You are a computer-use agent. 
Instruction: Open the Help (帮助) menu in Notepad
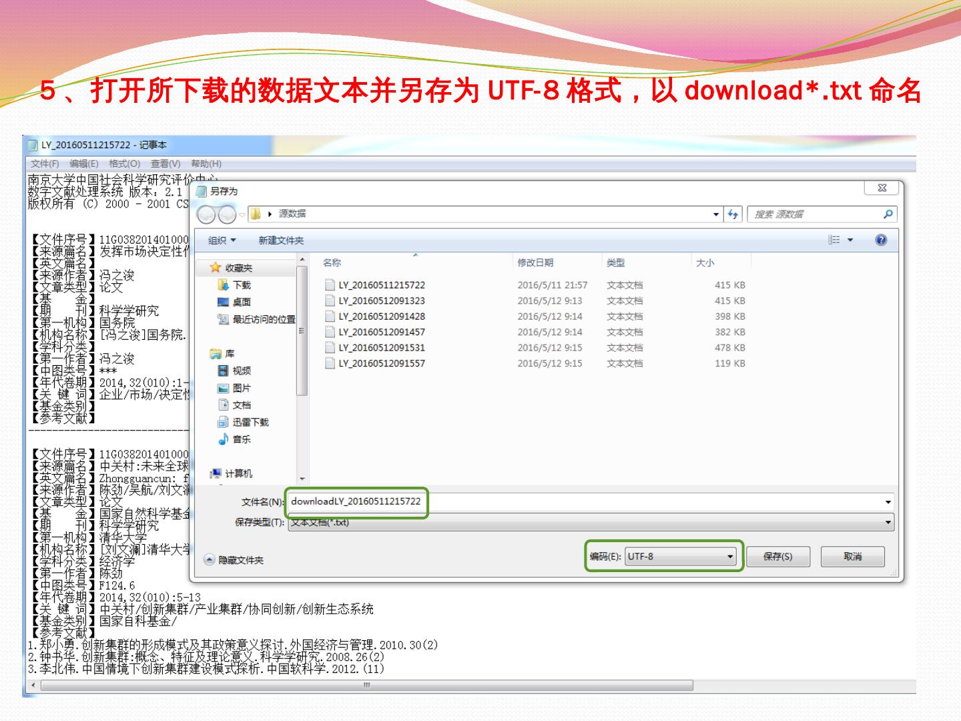click(206, 164)
